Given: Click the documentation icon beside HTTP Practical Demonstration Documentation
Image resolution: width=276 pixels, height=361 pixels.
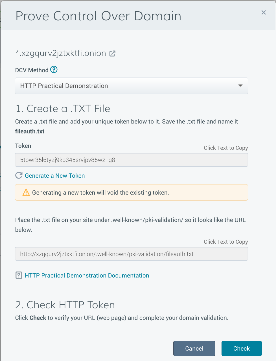Looking at the screenshot, I should [19, 275].
